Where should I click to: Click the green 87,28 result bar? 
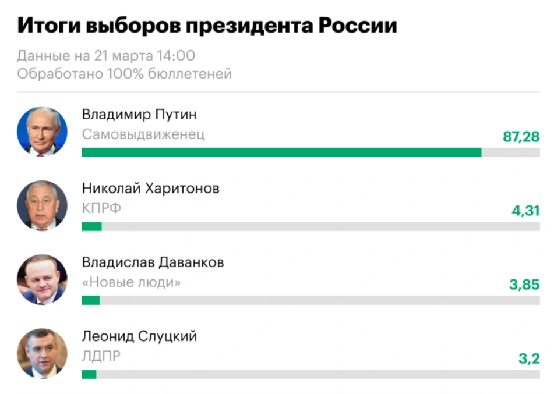coord(281,152)
